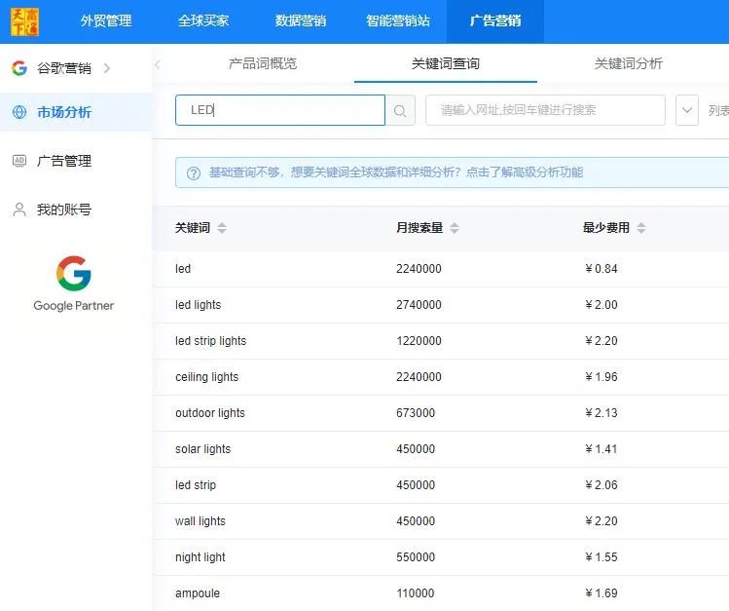
Task: Click the magnifier search button next to LED
Action: click(400, 110)
